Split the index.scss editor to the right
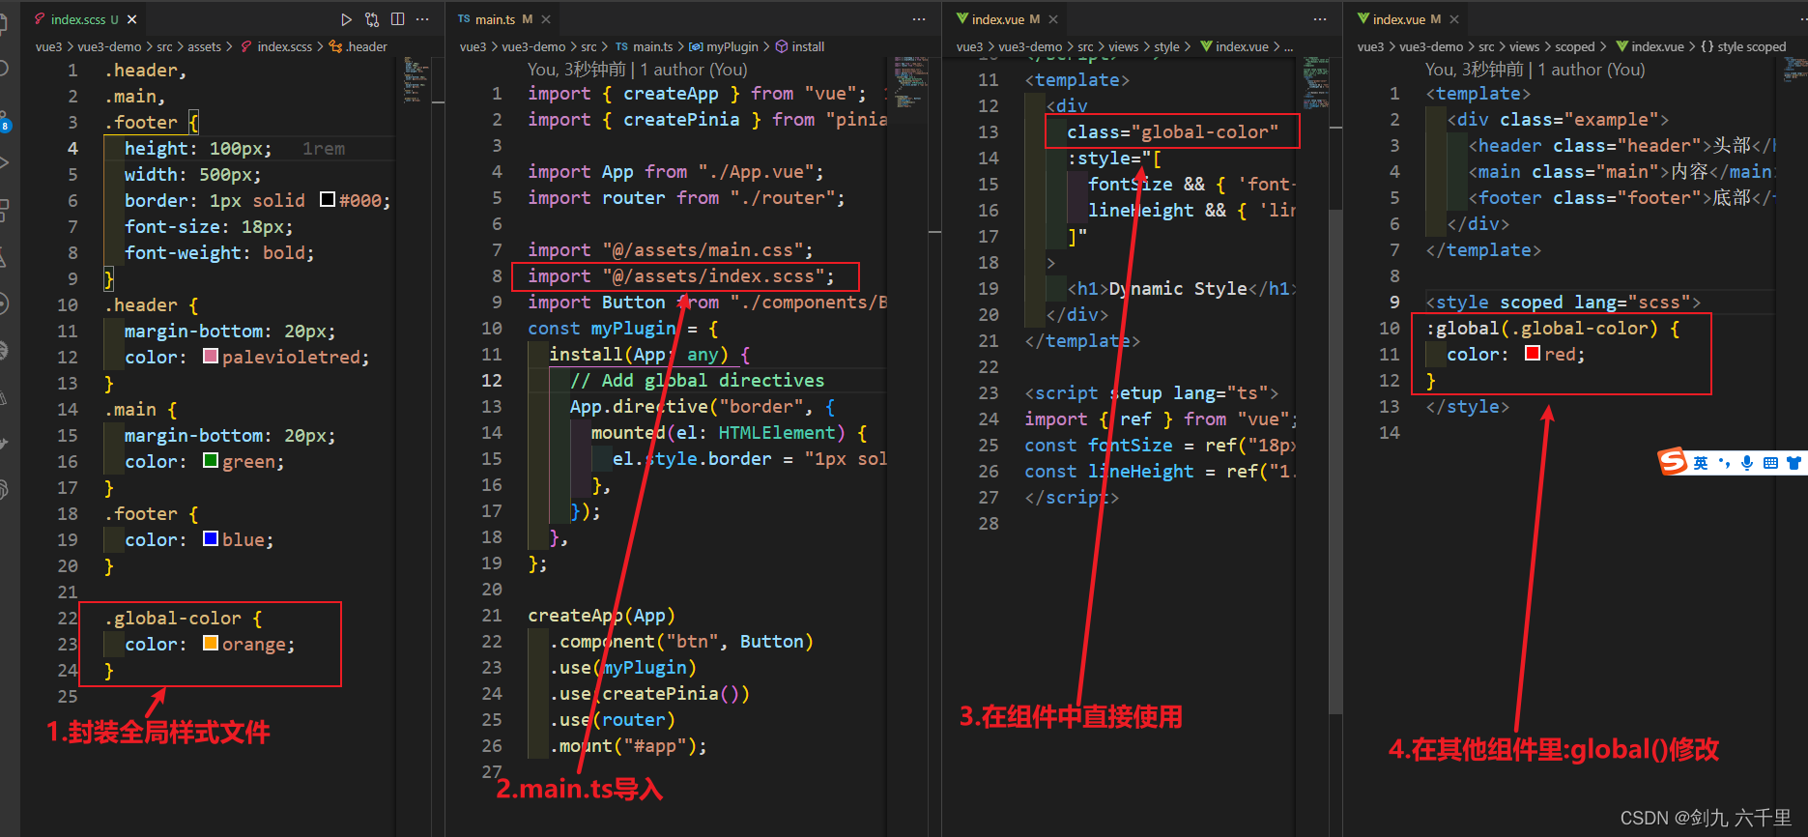Screen dimensions: 1808x837 point(397,19)
